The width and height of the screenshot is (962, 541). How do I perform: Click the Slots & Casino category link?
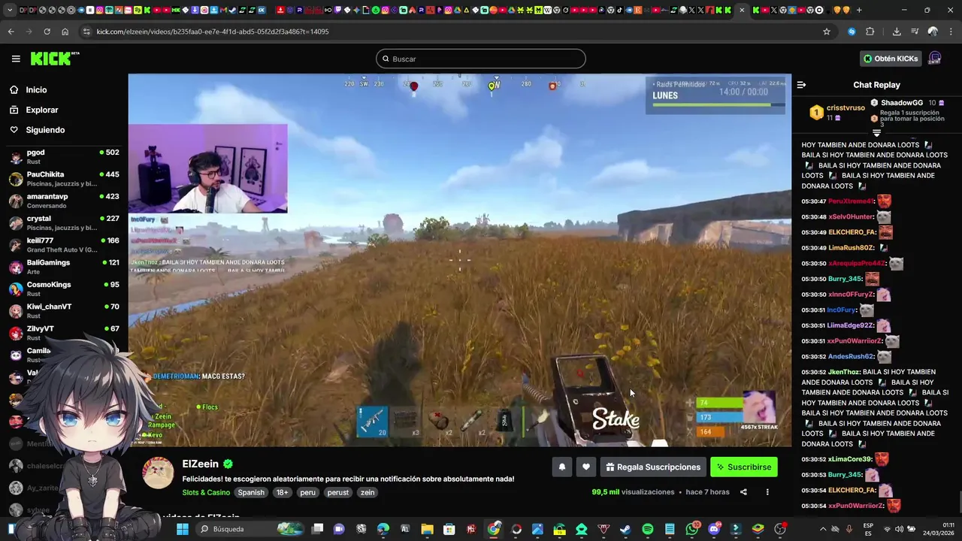tap(206, 492)
